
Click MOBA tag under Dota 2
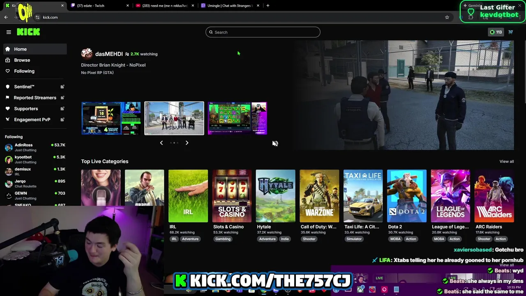pos(395,239)
